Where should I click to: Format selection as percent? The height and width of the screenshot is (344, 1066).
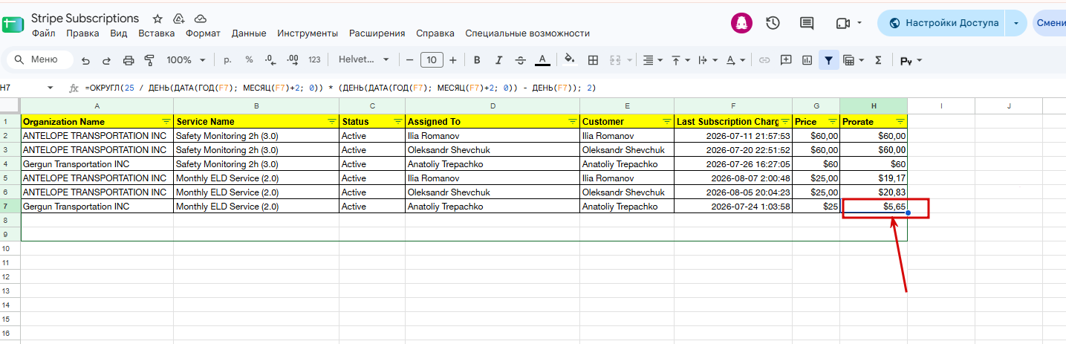(249, 60)
